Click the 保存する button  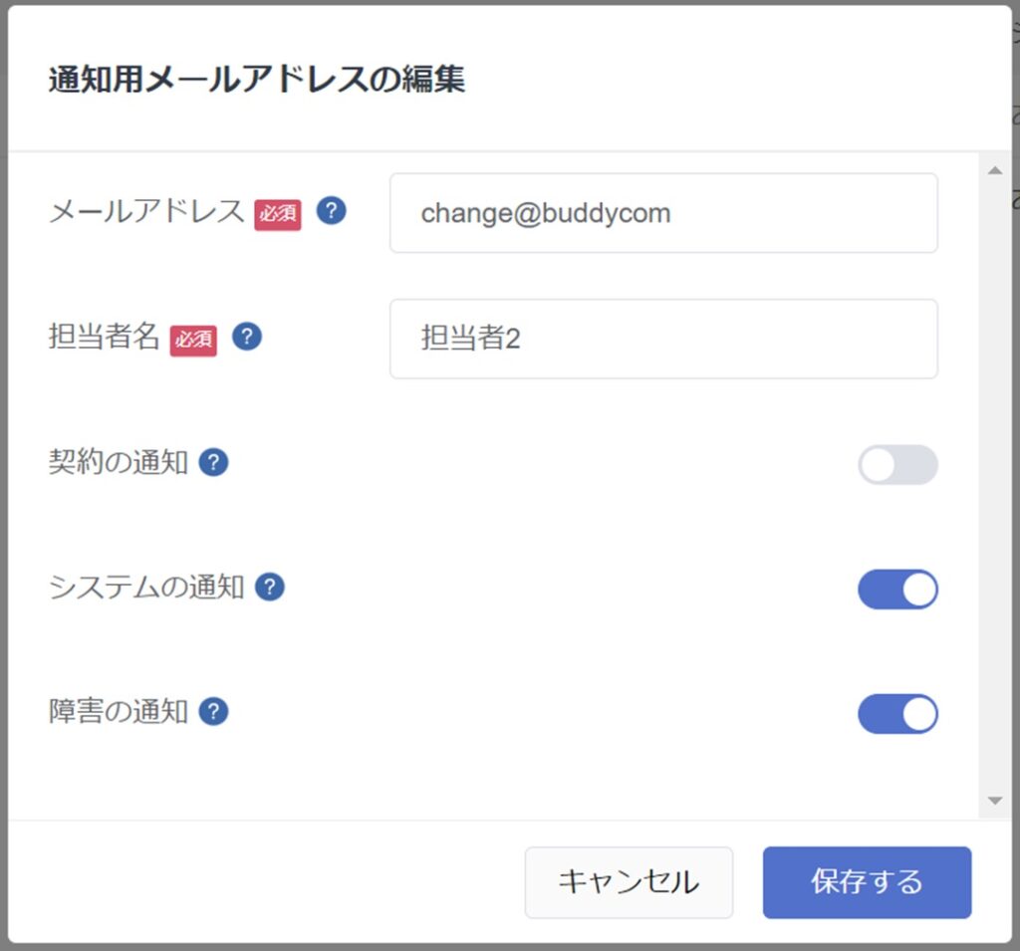click(866, 882)
